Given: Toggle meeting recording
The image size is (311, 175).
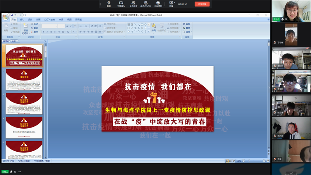Looking at the screenshot, I should click(x=158, y=3).
